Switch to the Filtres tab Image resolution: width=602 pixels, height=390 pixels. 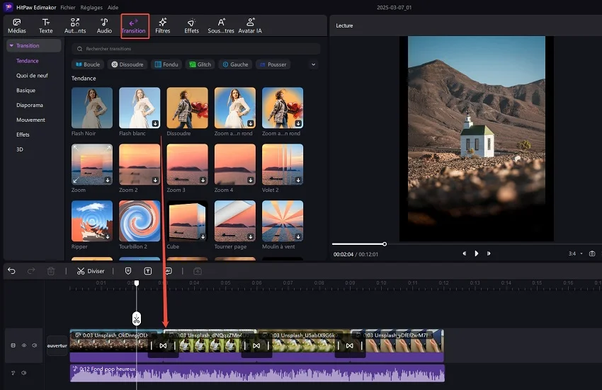point(162,26)
